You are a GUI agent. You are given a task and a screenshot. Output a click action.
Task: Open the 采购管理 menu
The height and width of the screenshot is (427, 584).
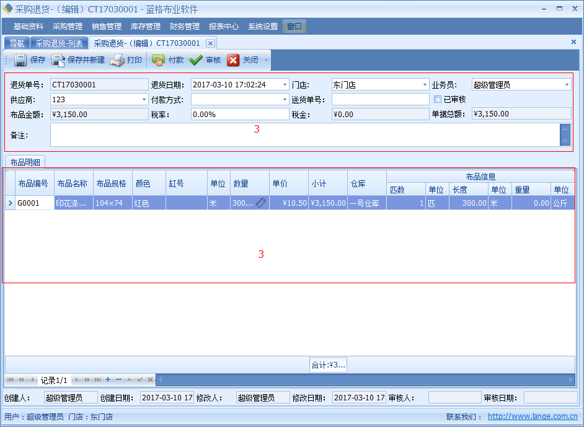[67, 27]
